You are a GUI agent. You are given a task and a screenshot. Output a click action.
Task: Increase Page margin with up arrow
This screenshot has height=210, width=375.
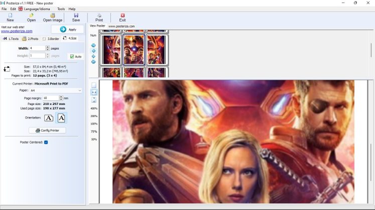click(61, 96)
